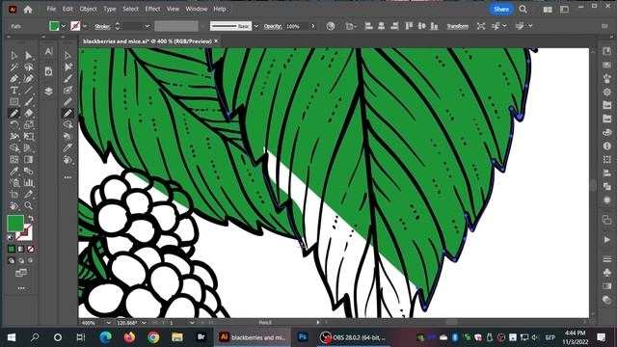This screenshot has height=347, width=617.
Task: Open fill color dropdown in control bar
Action: 64,26
